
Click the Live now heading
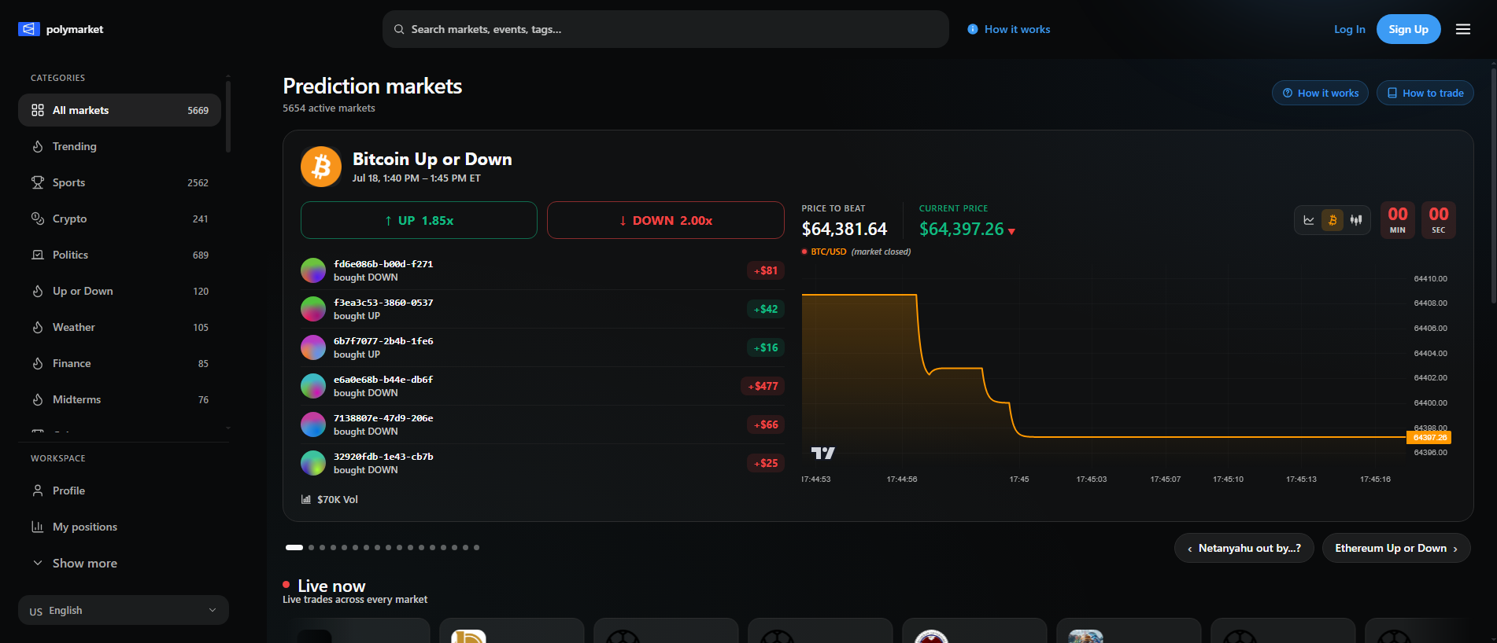[x=331, y=586]
